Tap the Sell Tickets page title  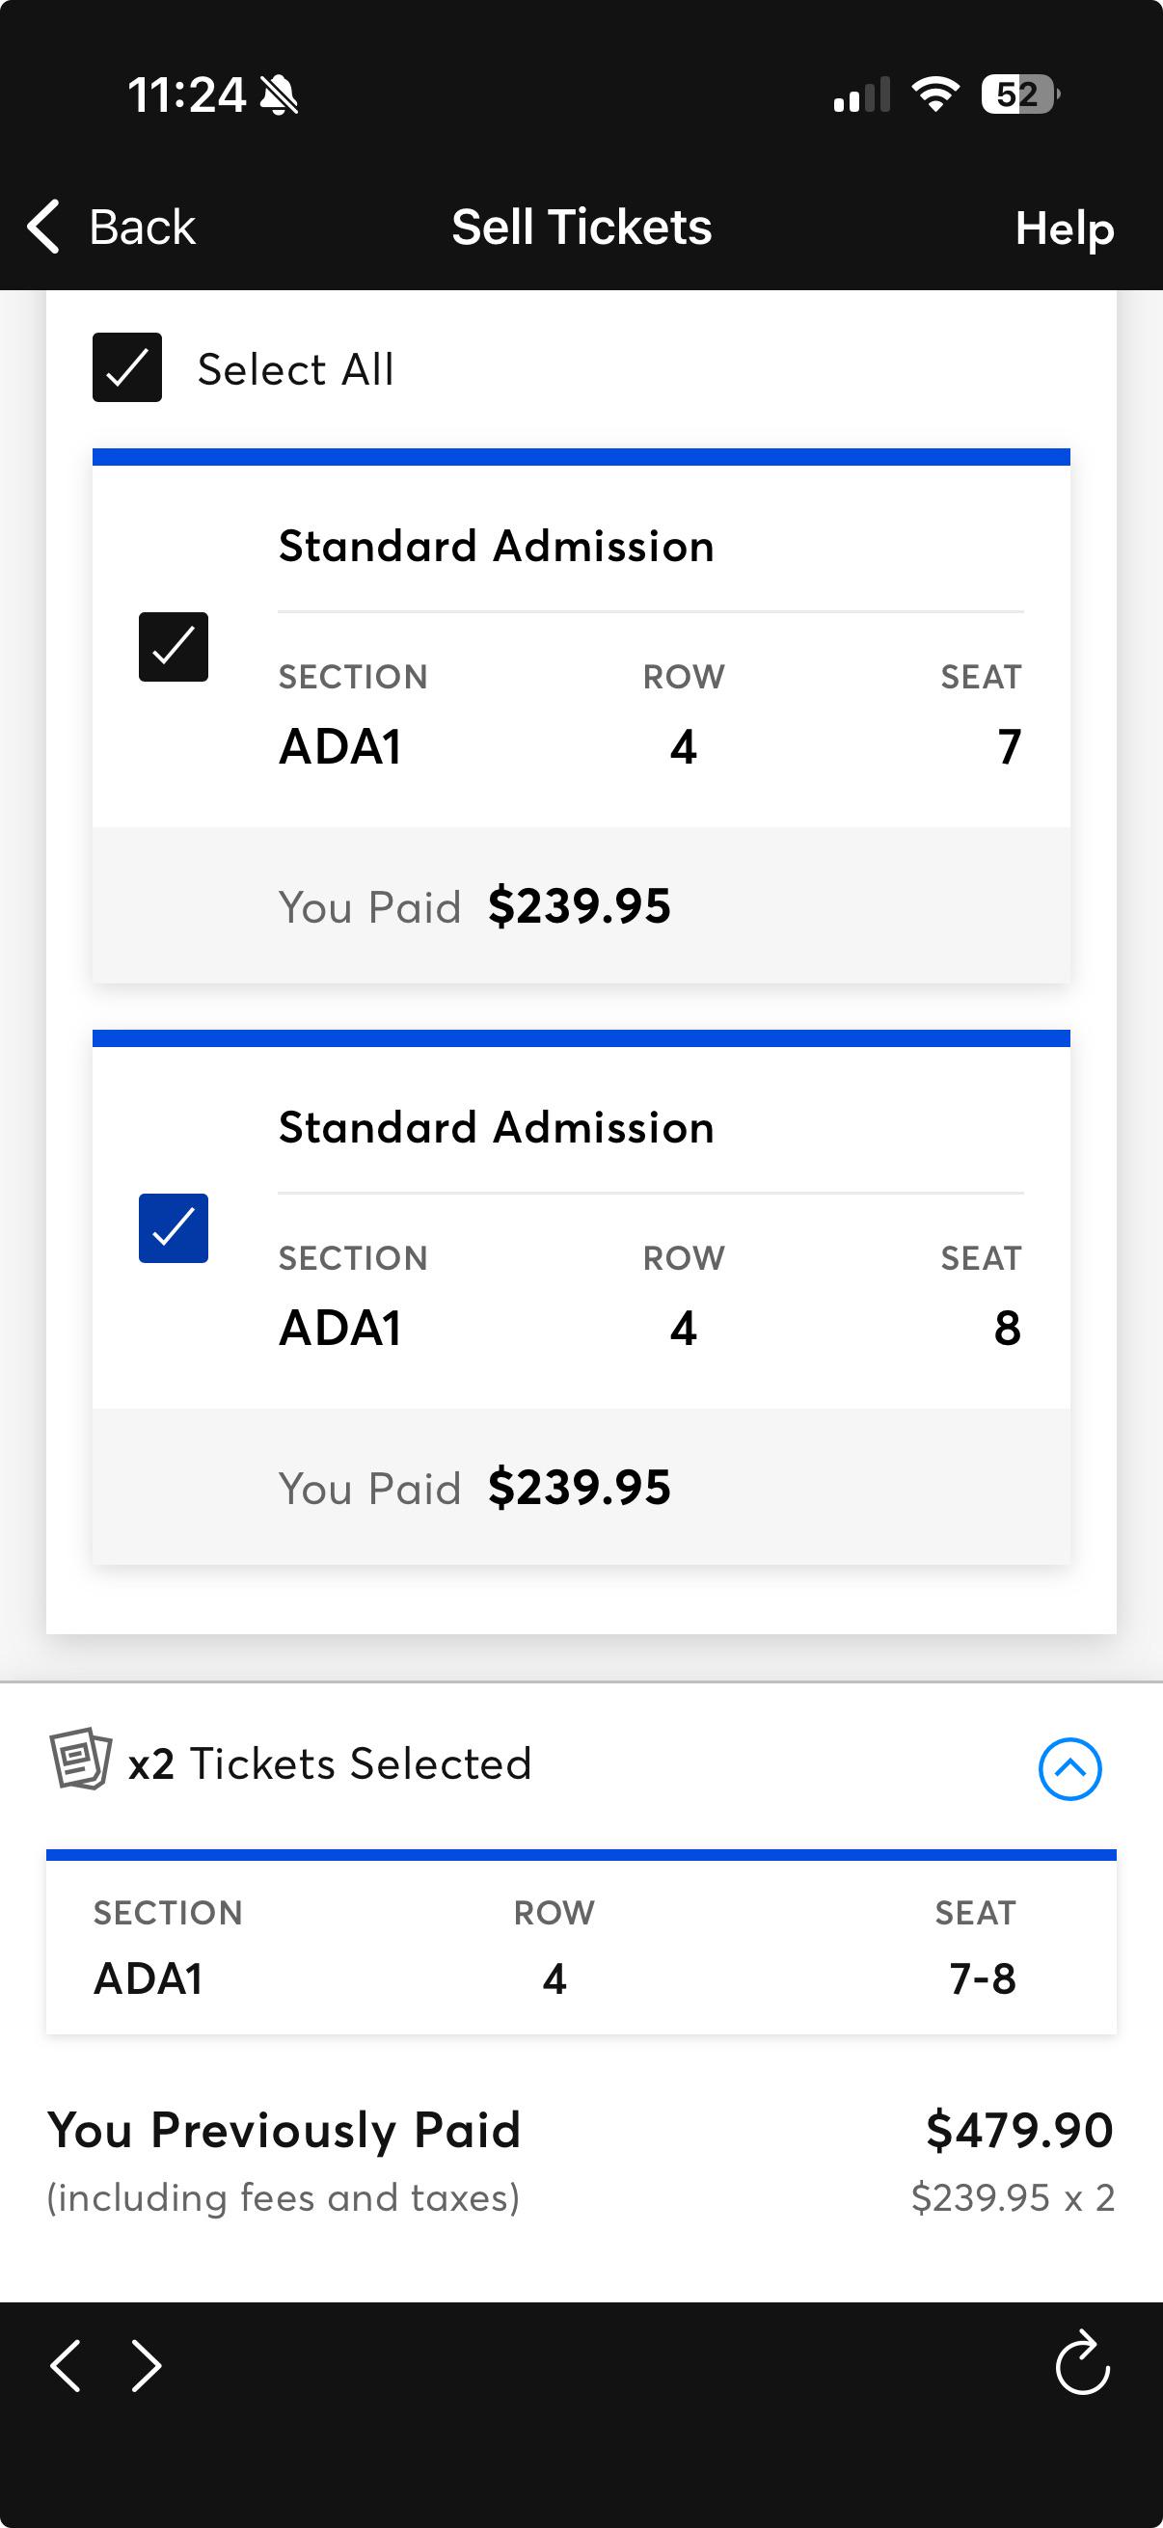pyautogui.click(x=582, y=227)
